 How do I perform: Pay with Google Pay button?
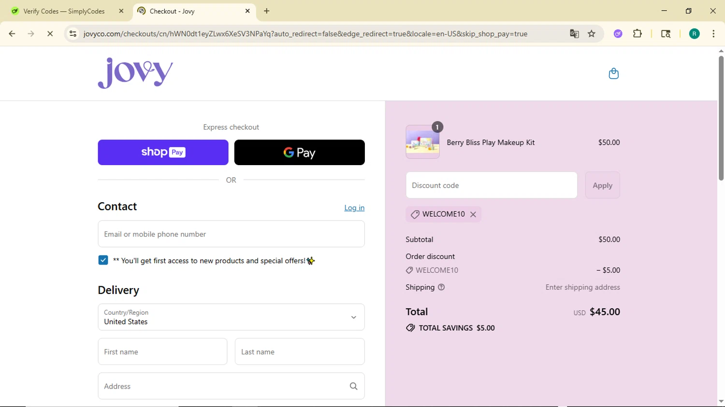(299, 153)
